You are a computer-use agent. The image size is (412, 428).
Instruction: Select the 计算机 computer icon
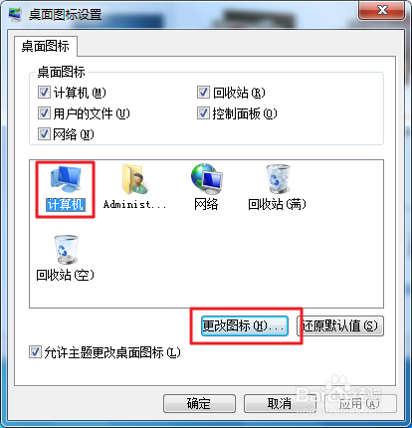coord(66,180)
